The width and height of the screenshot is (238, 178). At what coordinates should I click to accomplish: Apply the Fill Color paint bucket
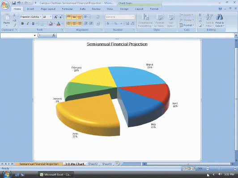click(51, 24)
